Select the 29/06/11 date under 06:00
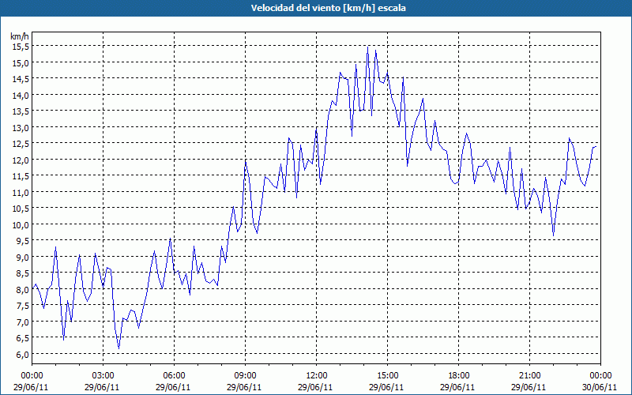The width and height of the screenshot is (632, 395). coord(173,387)
